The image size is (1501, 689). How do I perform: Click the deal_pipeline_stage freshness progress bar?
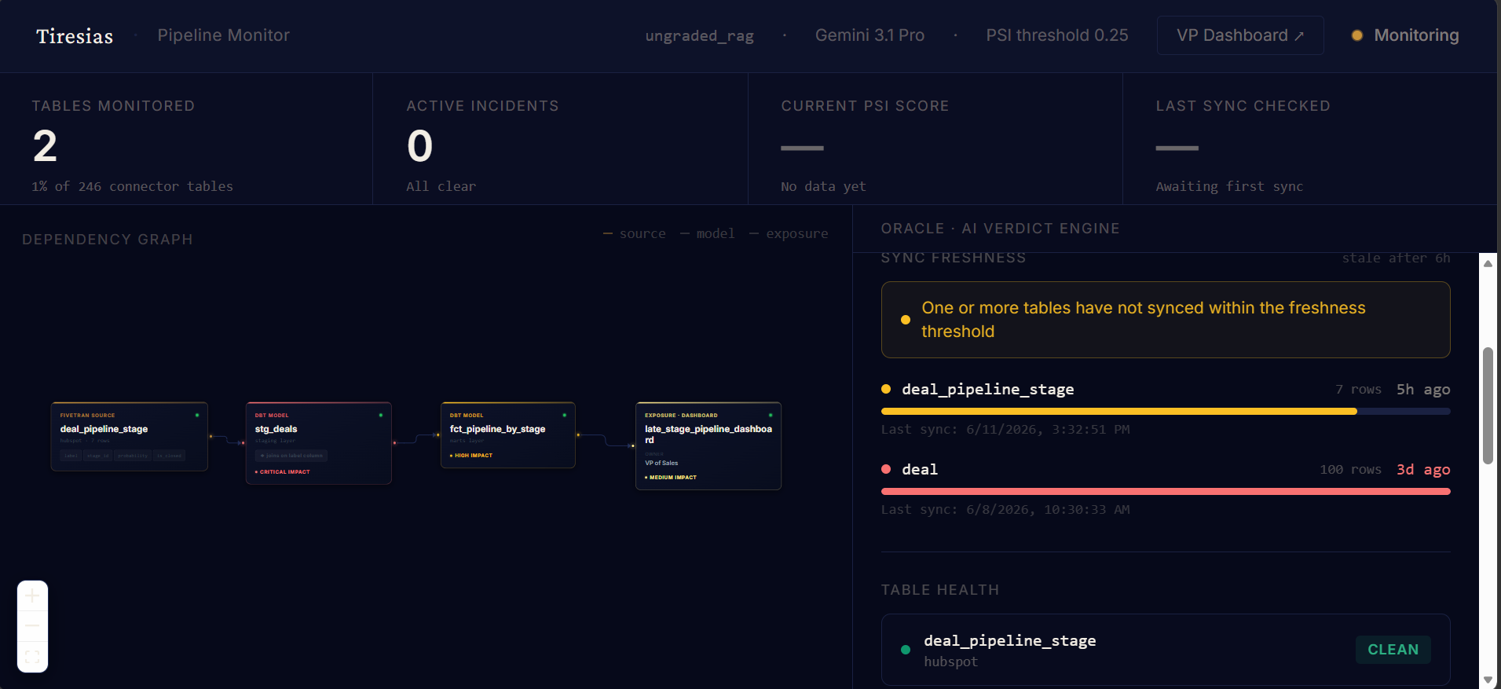pyautogui.click(x=1166, y=411)
